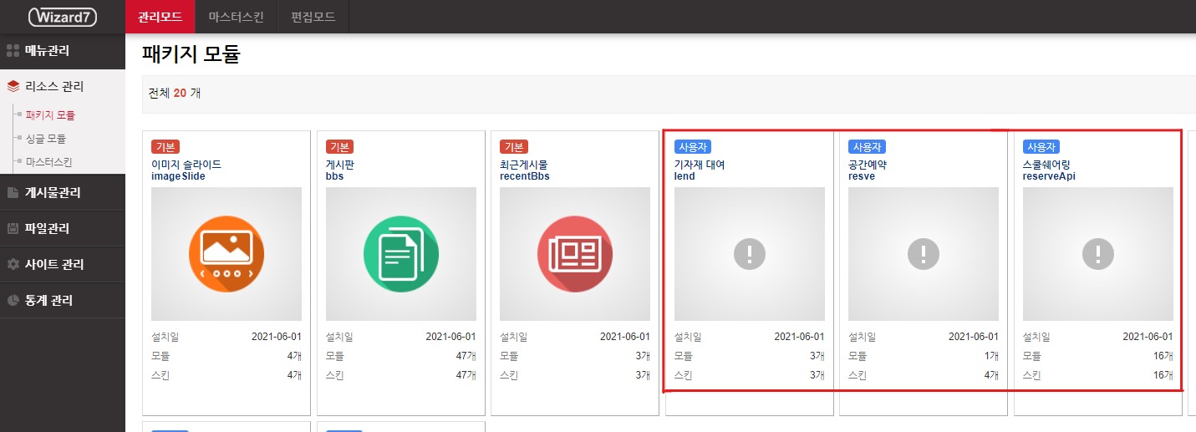Click the lend module code text
This screenshot has height=432, width=1196.
(x=685, y=176)
